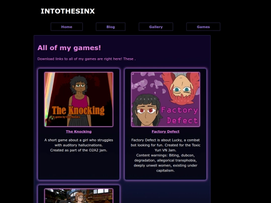Click the black-haired character in Factory Defect art

147,110
